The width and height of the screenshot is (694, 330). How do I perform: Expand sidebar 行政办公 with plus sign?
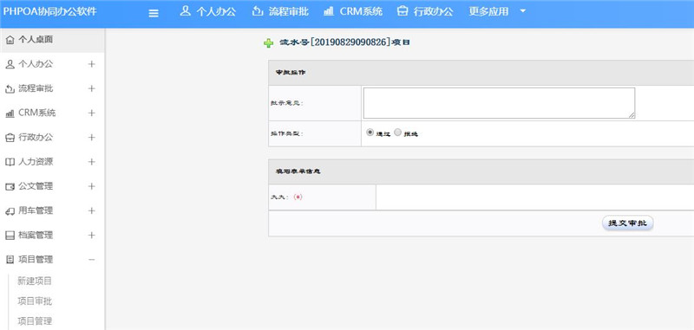tap(92, 138)
